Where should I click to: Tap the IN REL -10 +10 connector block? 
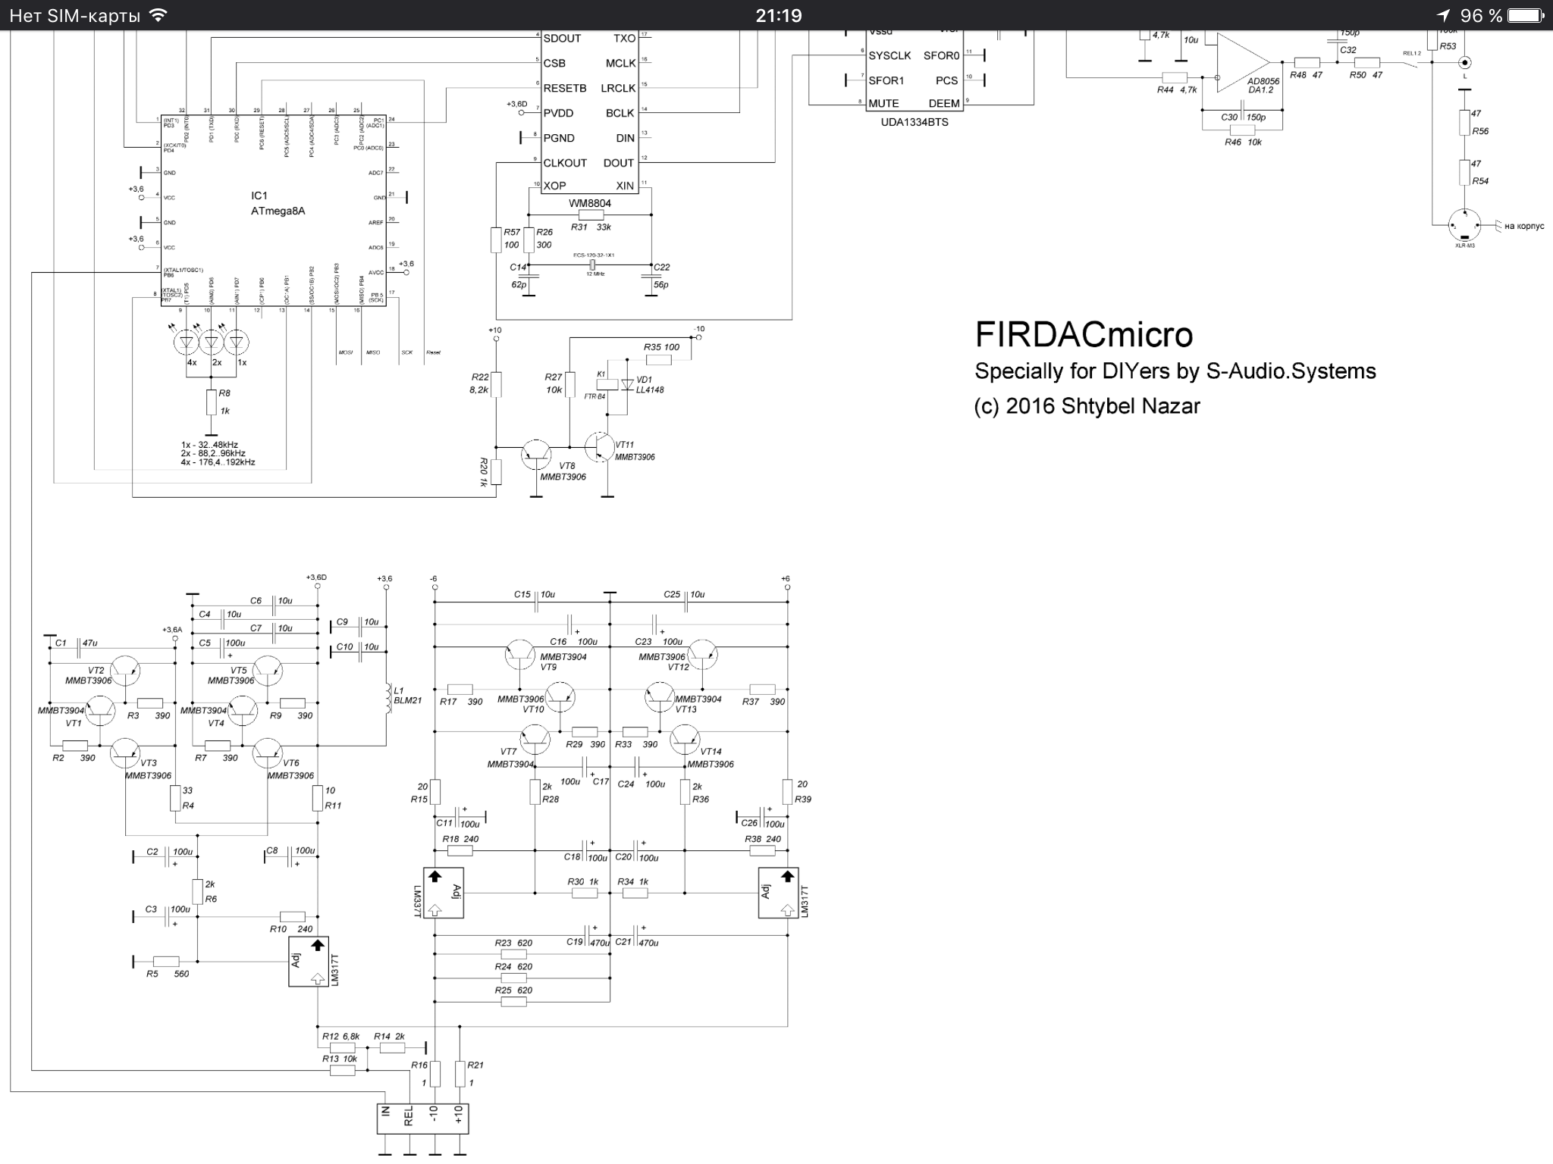tap(422, 1118)
